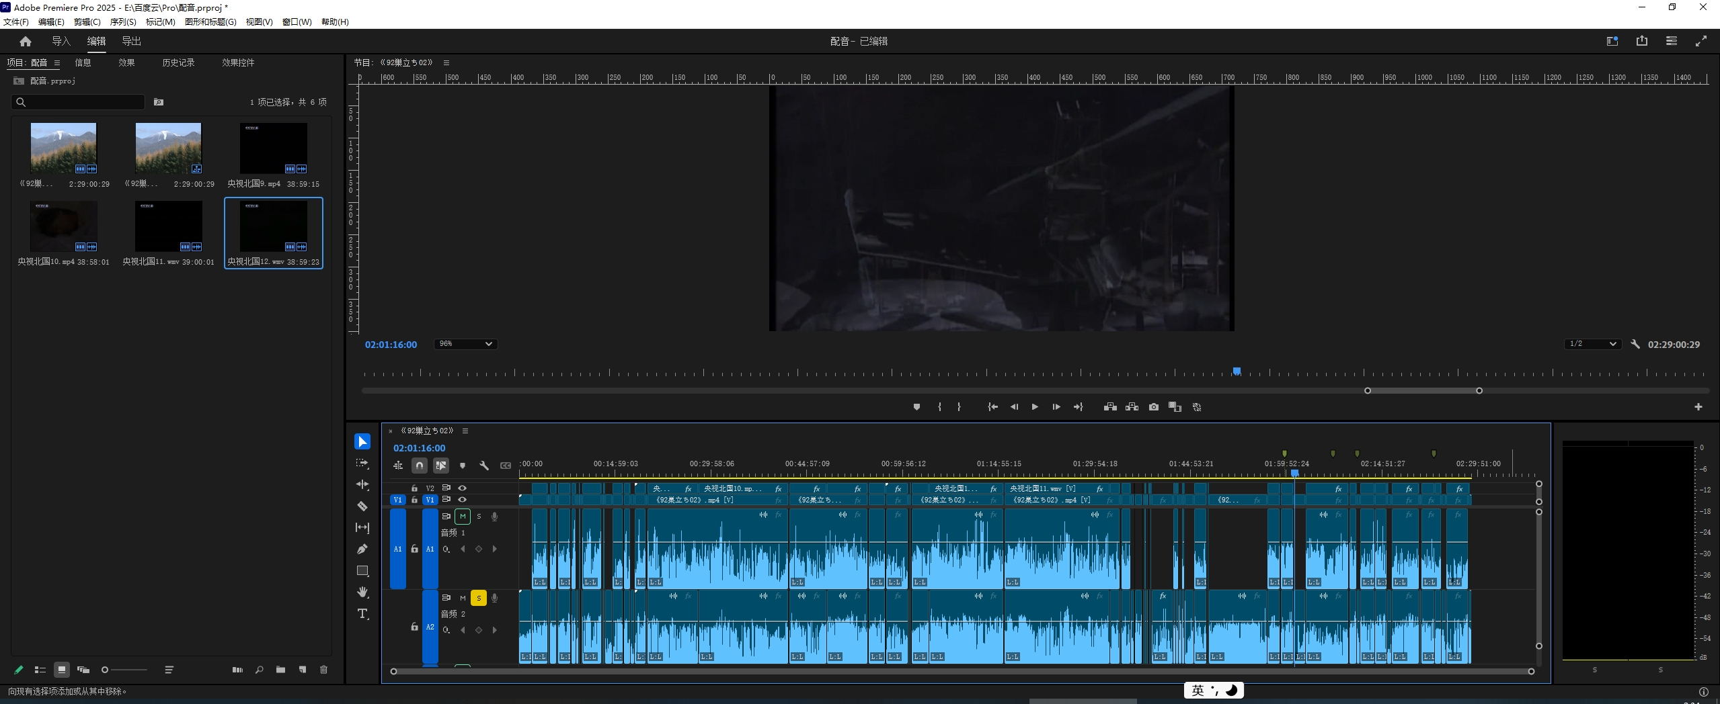Screen dimensions: 1720x704
Task: Toggle snap in timeline
Action: (420, 466)
